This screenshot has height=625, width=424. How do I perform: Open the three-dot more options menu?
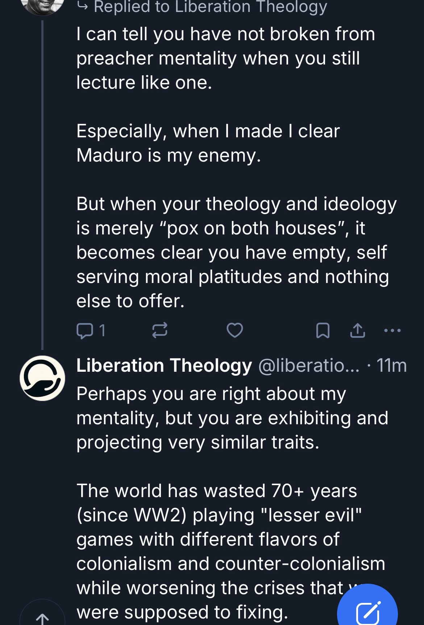coord(392,330)
